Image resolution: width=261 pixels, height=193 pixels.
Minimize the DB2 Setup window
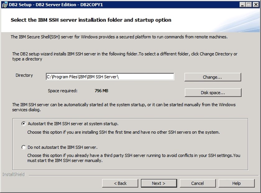[243, 5]
